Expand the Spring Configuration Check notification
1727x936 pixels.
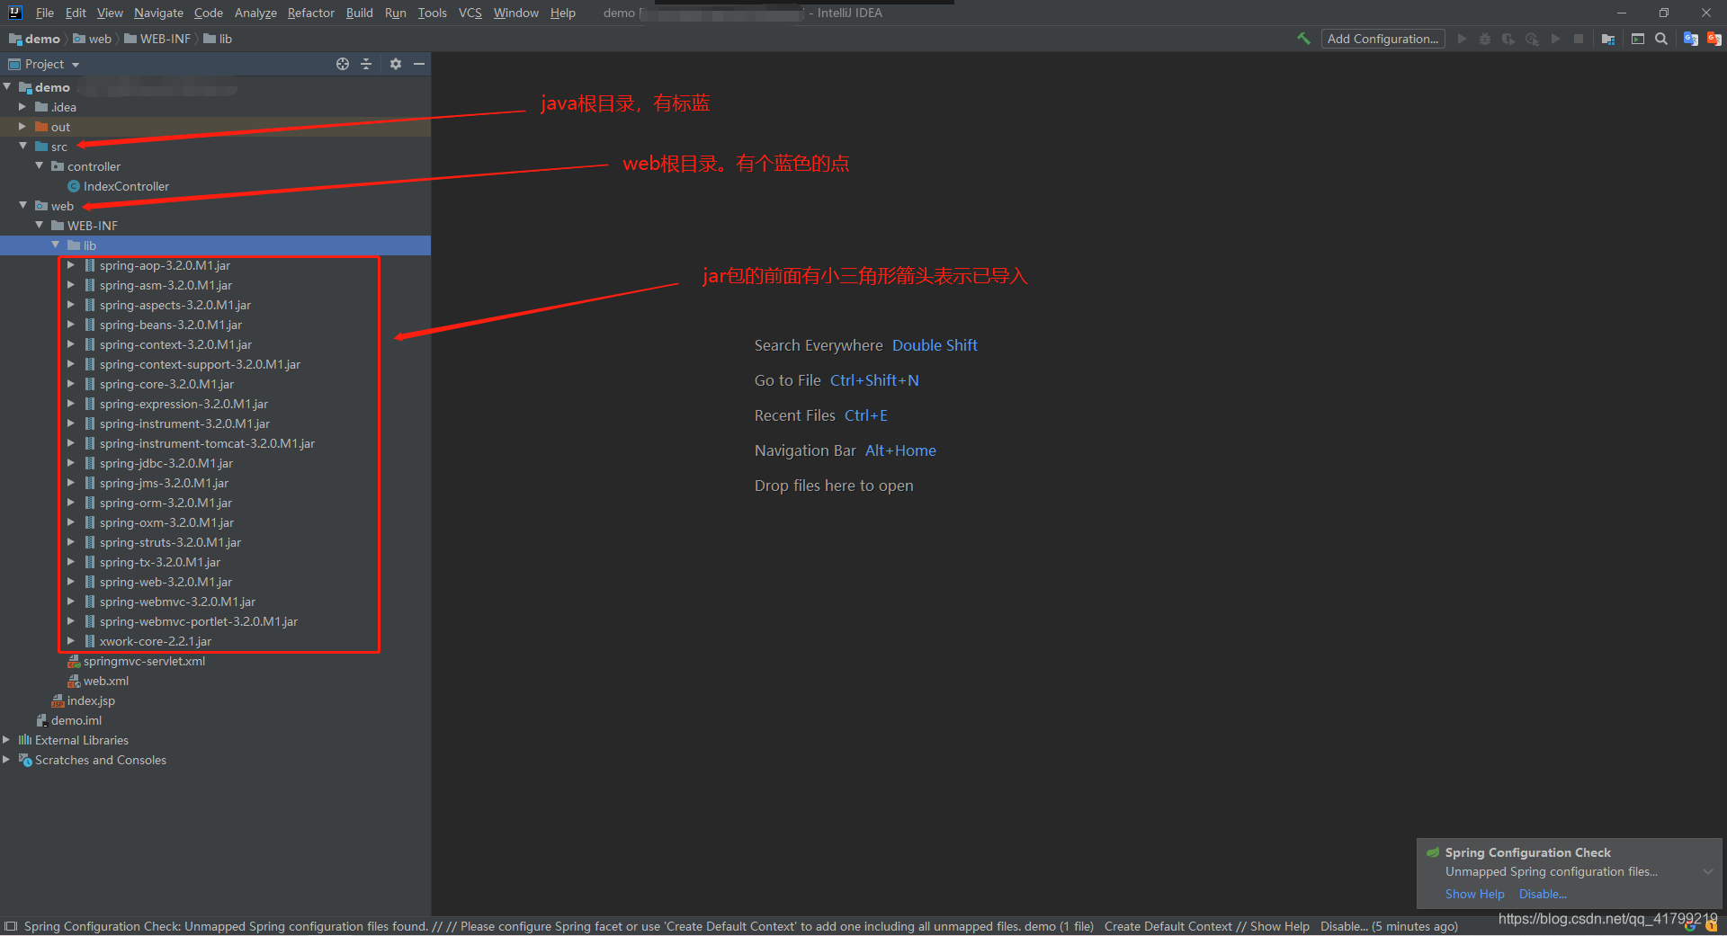(1707, 871)
